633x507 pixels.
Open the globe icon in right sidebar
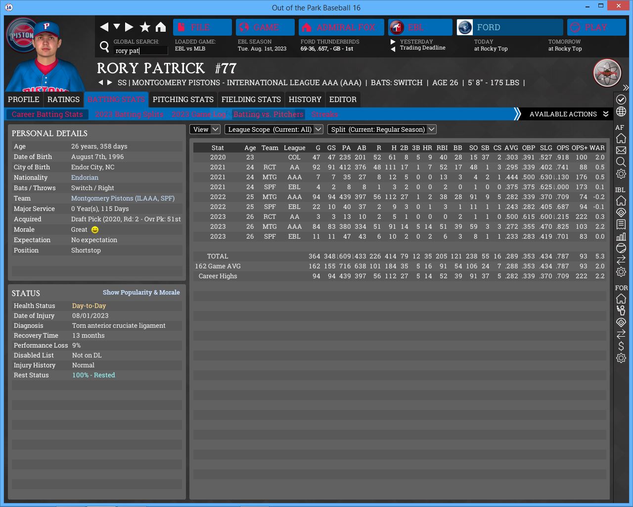pos(621,111)
